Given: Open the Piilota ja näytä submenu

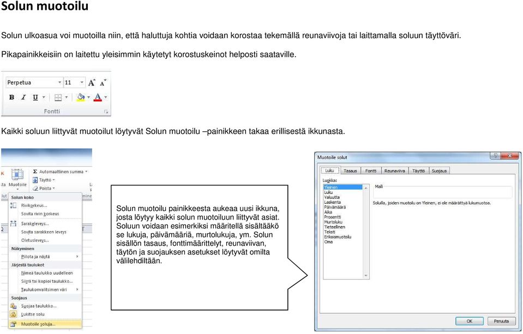Looking at the screenshot, I should 45,257.
